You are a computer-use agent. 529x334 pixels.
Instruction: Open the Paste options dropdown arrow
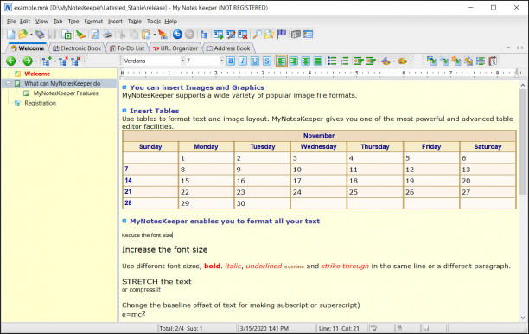click(154, 35)
